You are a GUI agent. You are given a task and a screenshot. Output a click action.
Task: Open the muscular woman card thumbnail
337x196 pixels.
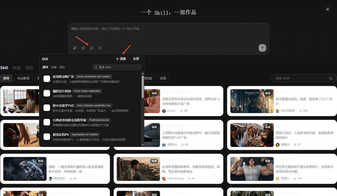tap(252, 169)
